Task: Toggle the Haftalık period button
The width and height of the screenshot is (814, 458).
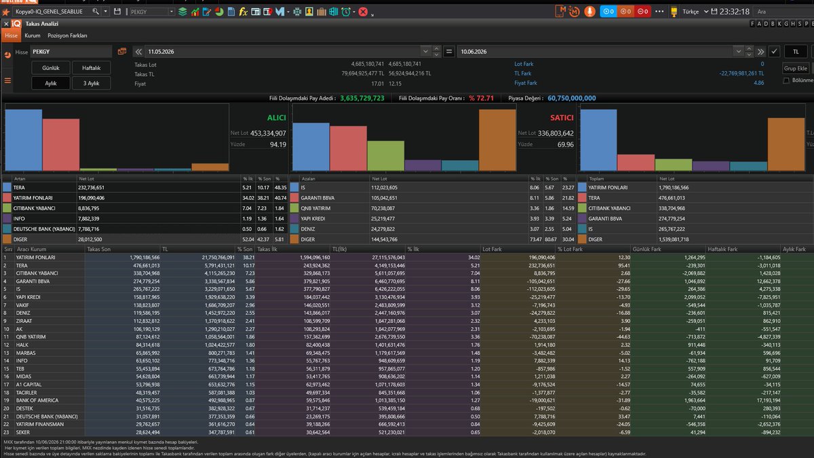Action: (92, 68)
